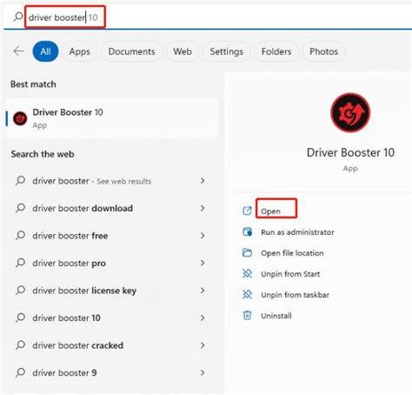Select the All filter tab

tap(45, 51)
